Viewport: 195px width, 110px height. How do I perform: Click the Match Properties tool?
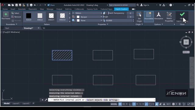click(169, 17)
